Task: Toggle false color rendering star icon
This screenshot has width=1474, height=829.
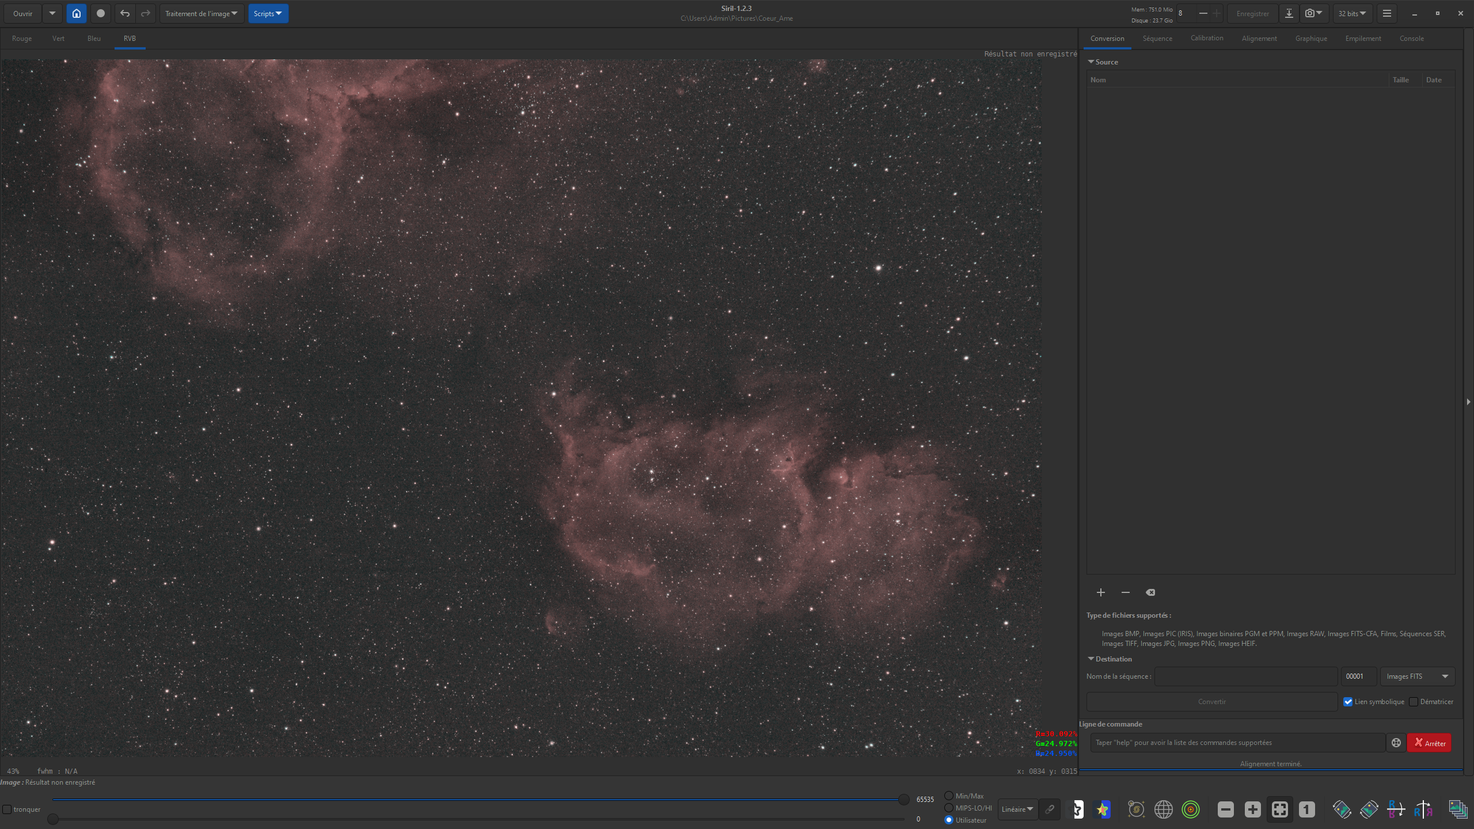Action: click(x=1102, y=809)
